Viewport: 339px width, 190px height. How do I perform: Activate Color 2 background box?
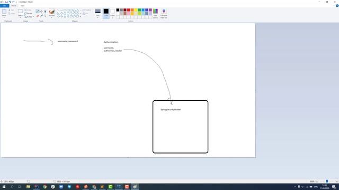[x=113, y=13]
